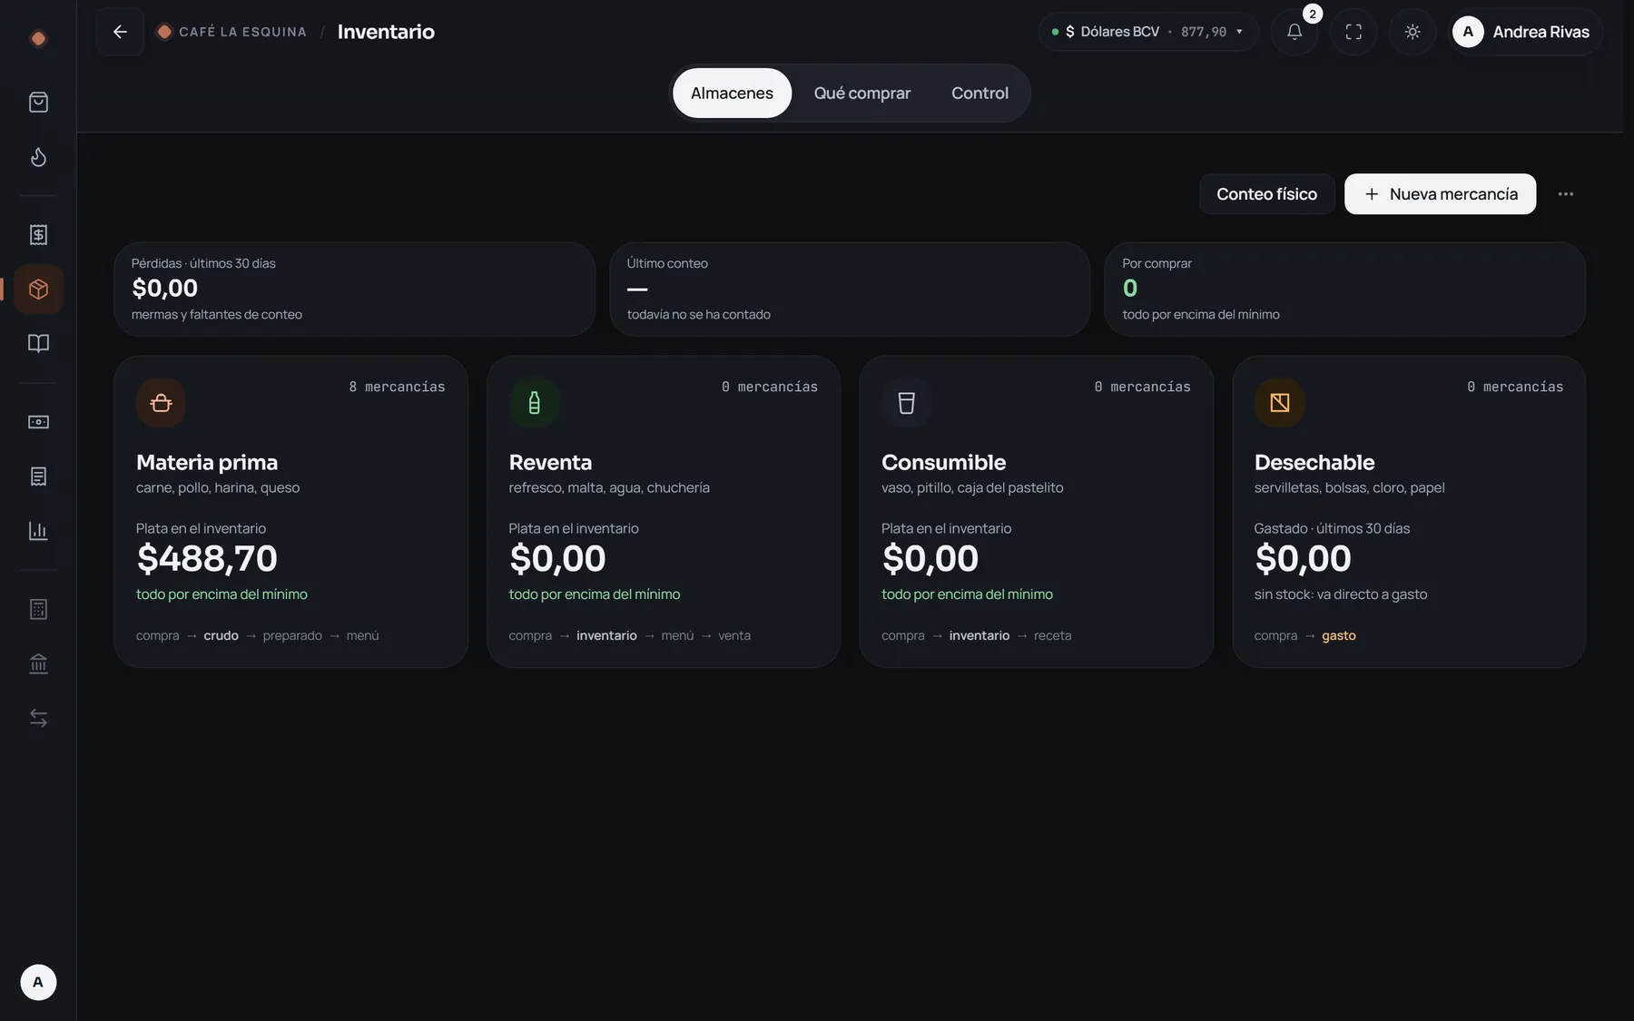Open the document list sidebar icon
This screenshot has height=1021, width=1634.
click(x=38, y=476)
